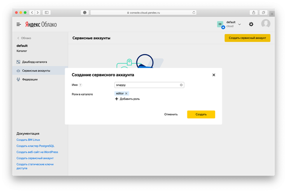Open the hamburger navigation menu
Viewport: 287px width, 192px height.
point(19,24)
